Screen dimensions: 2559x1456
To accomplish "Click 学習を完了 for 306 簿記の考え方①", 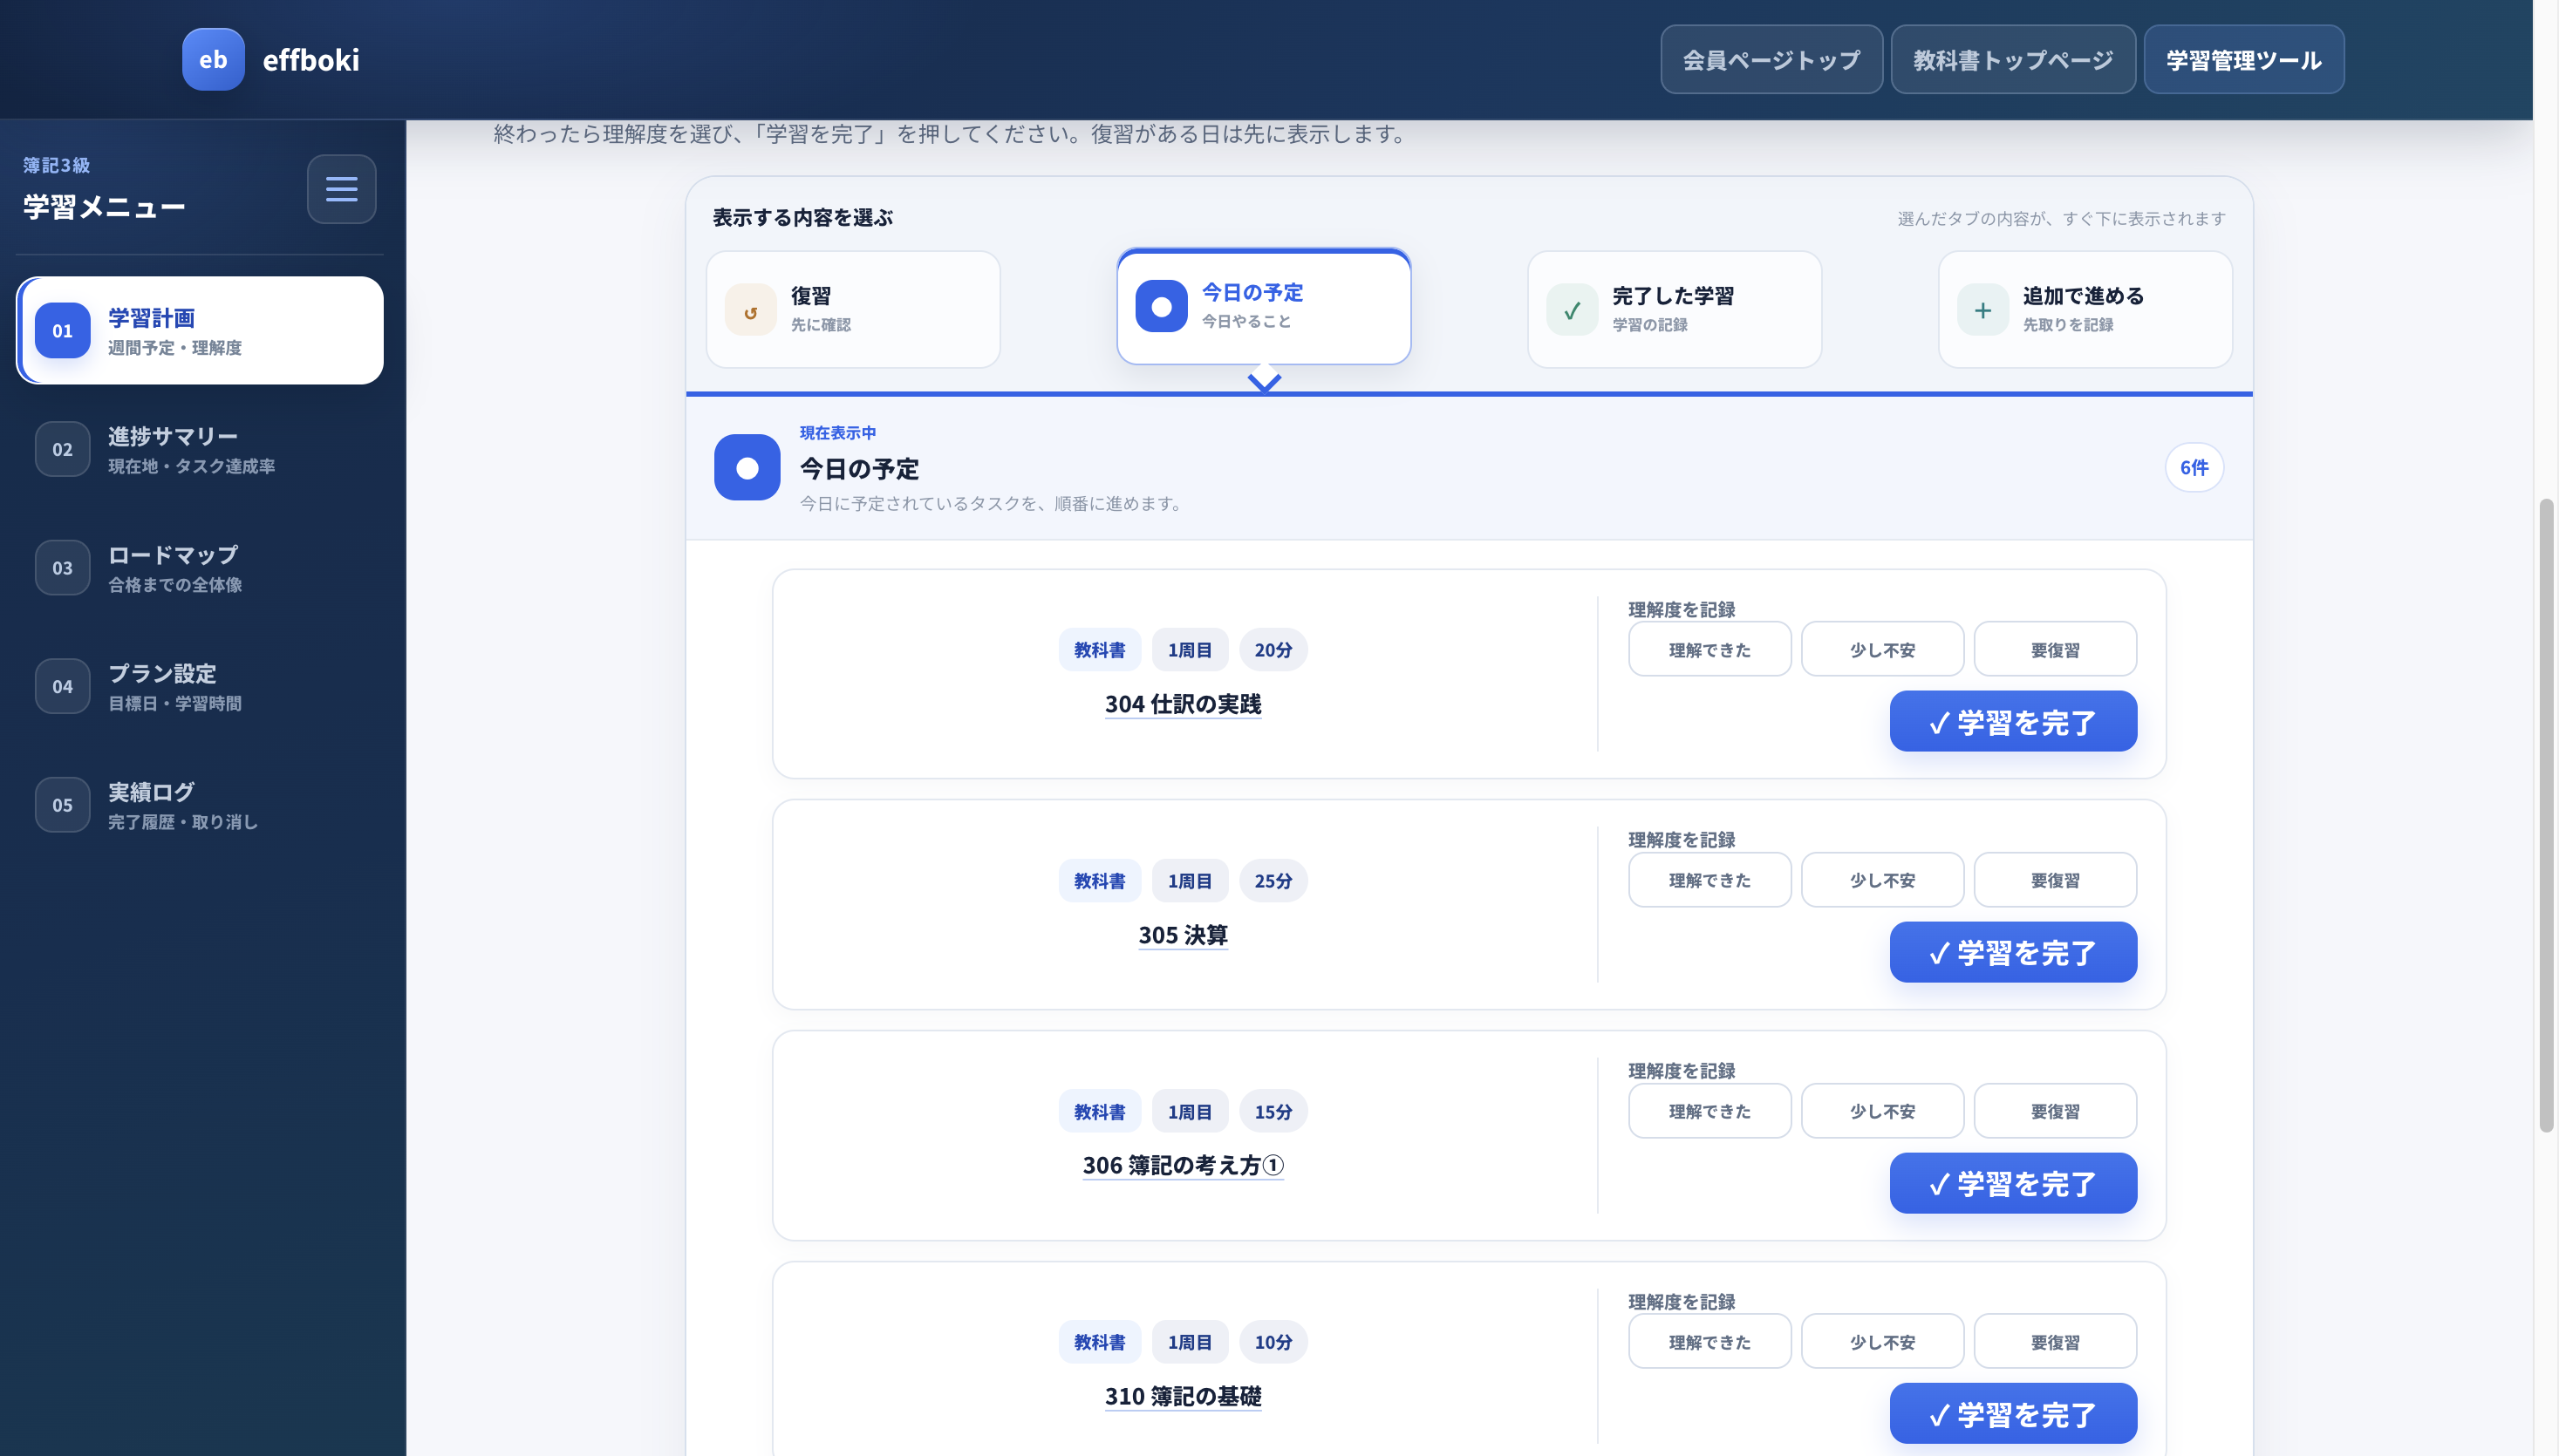I will [2013, 1183].
